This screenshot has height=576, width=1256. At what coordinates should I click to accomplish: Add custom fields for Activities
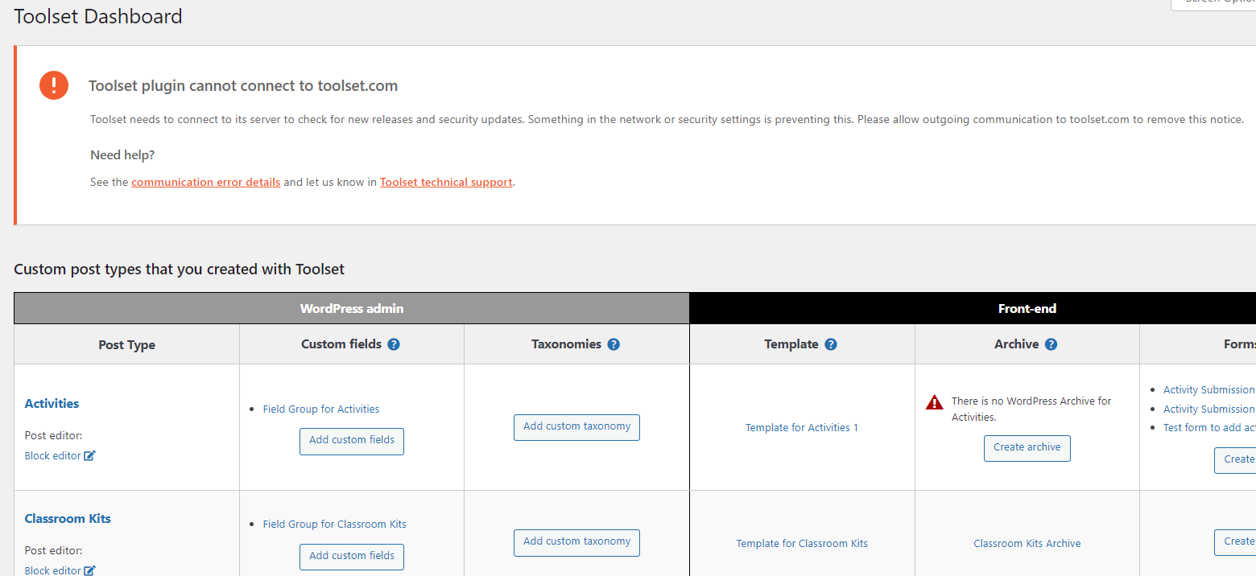352,441
